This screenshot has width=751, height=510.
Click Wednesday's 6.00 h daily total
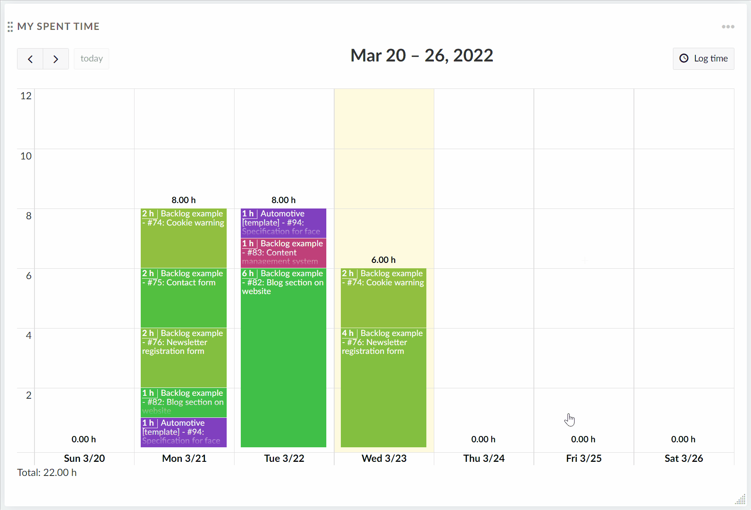tap(383, 260)
